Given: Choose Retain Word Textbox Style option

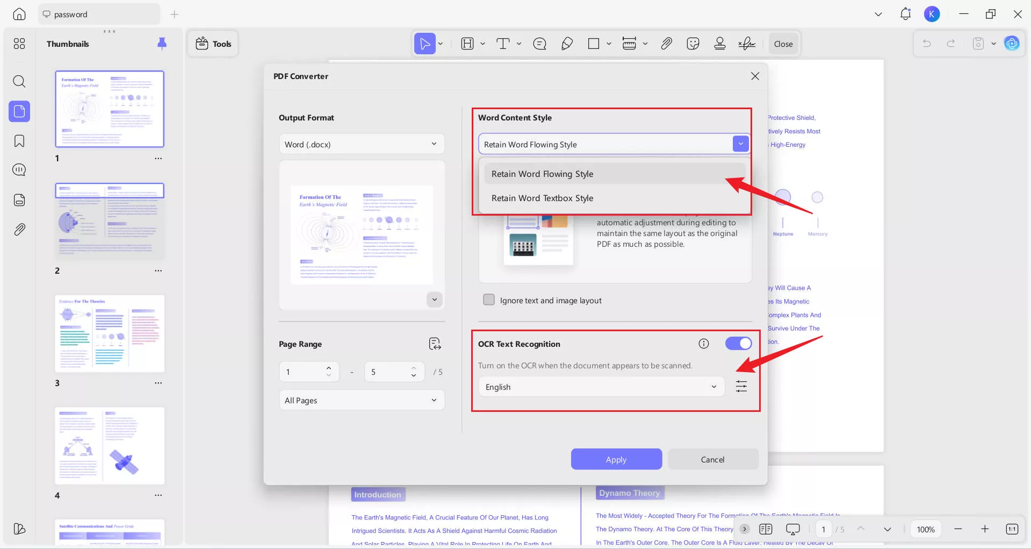Looking at the screenshot, I should pos(542,198).
